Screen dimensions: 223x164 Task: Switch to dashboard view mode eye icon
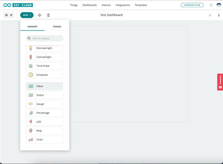point(6,15)
